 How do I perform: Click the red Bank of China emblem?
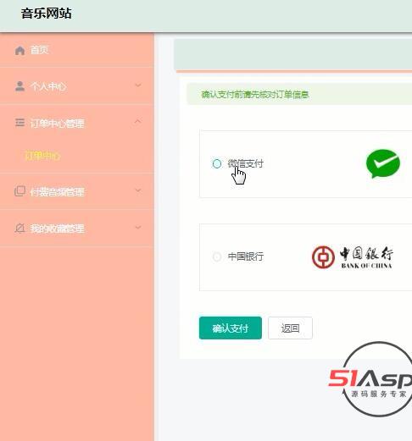(323, 257)
